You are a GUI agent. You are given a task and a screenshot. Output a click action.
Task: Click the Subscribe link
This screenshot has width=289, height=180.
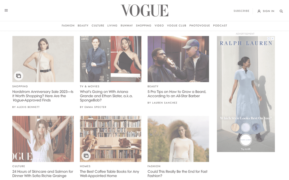tap(241, 11)
